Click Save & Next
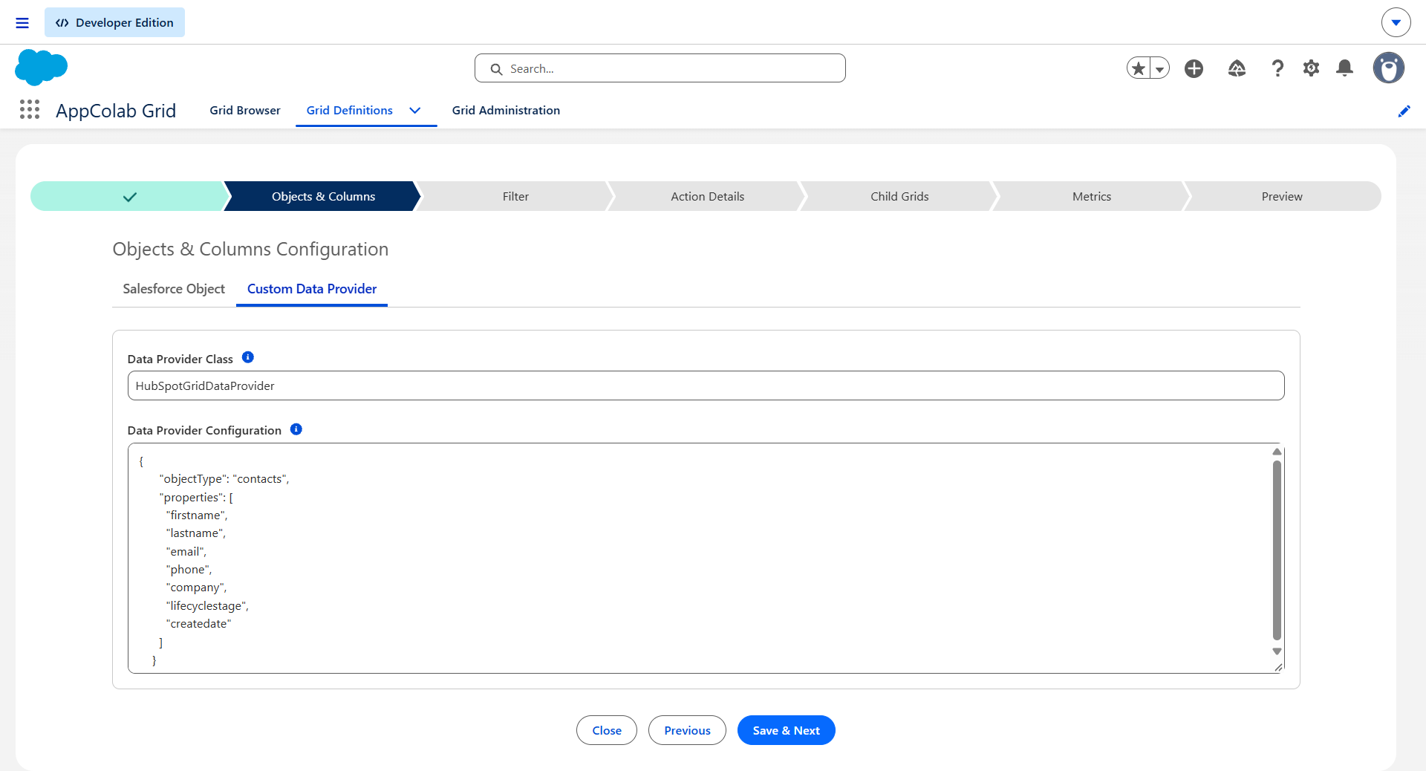This screenshot has width=1426, height=771. click(786, 730)
